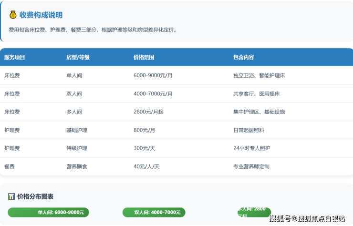Select the 单人间 room type cell
Screen dimensions: 353x226
point(74,76)
